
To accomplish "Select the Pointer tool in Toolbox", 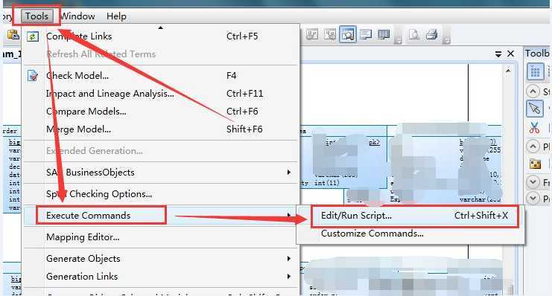I will tap(535, 109).
